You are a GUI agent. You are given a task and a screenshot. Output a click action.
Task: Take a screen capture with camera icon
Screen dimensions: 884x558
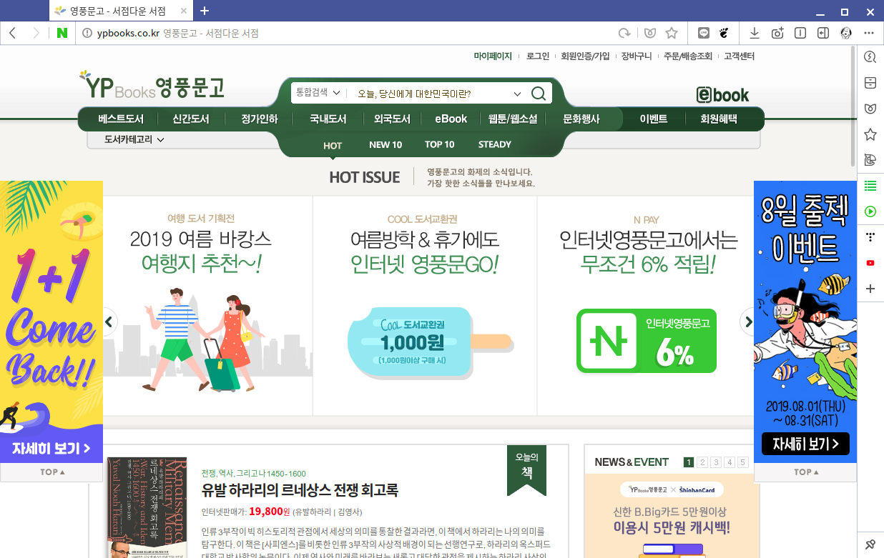[777, 33]
